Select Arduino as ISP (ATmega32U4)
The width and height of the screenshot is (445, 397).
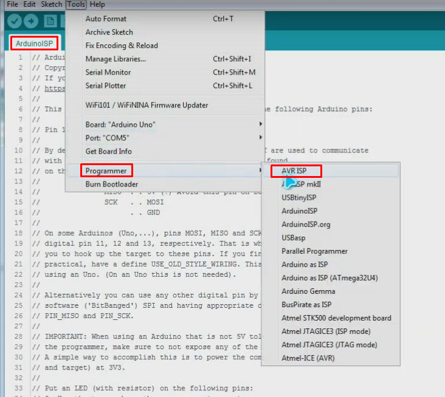pos(331,277)
